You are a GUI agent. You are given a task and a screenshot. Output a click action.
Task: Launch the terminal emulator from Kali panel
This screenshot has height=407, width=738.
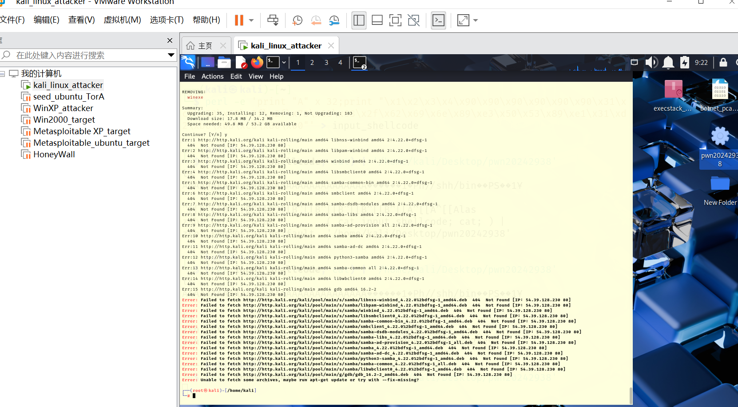click(x=273, y=62)
